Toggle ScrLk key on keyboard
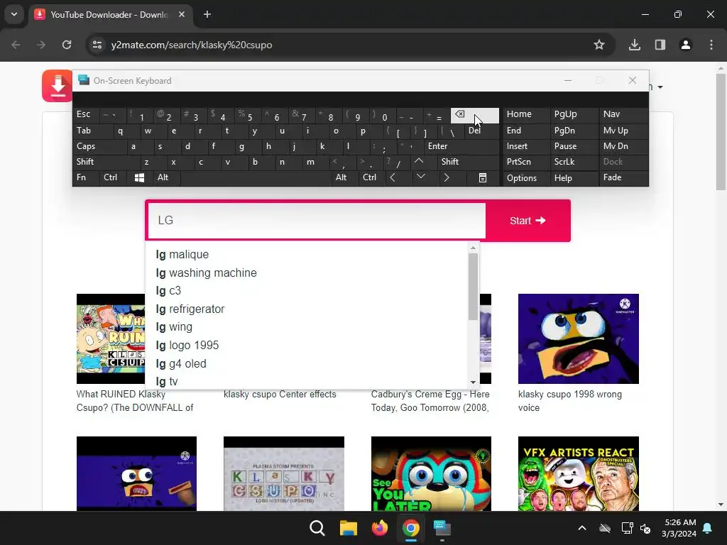Screen dimensions: 727x545 [574, 162]
